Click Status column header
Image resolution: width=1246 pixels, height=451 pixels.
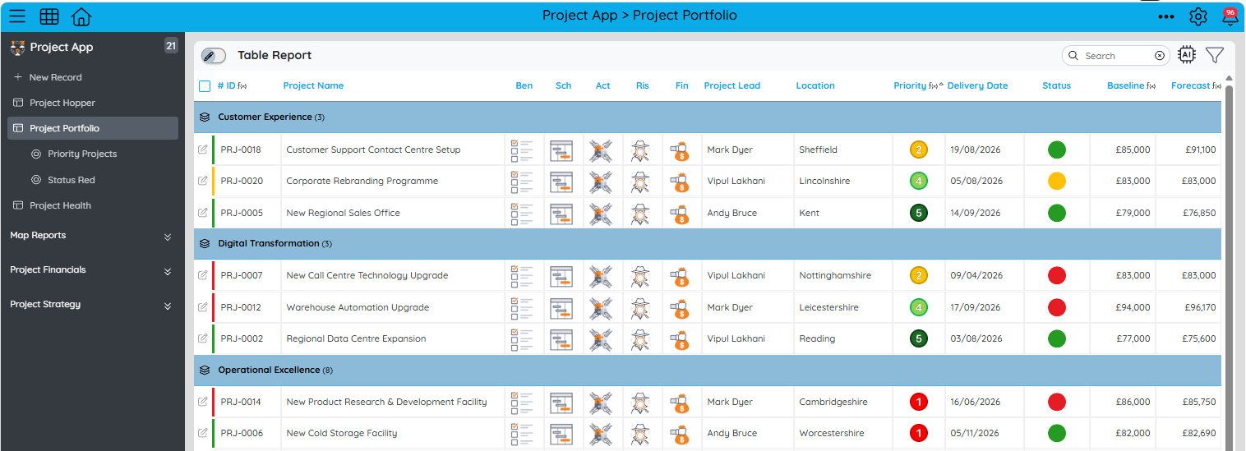pyautogui.click(x=1056, y=85)
